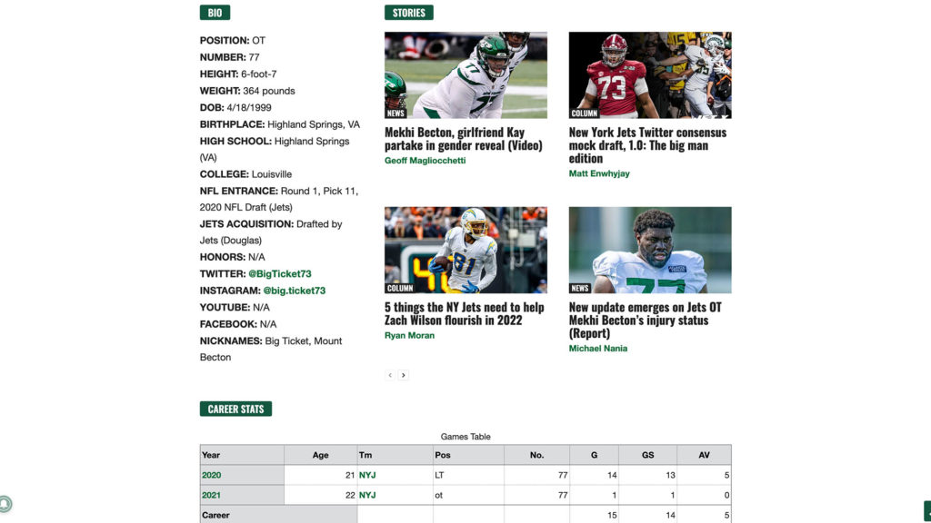Click COLUMN tag on mock draft image
Viewport: 931px width, 523px height.
pyautogui.click(x=585, y=113)
